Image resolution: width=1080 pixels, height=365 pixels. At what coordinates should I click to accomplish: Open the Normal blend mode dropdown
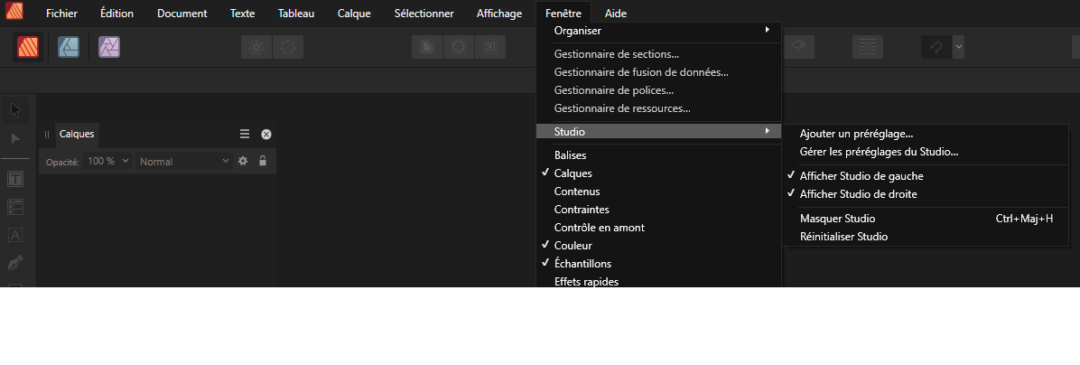(x=184, y=161)
